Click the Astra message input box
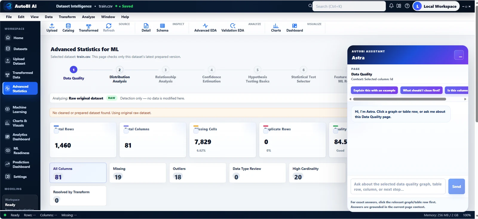 tap(398, 187)
